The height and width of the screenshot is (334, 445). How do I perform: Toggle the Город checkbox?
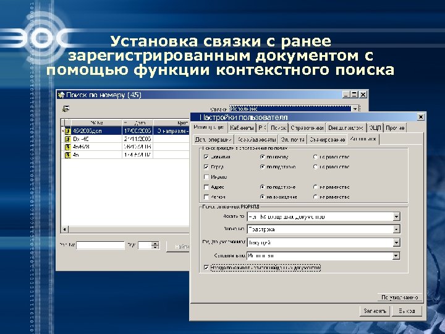click(206, 167)
